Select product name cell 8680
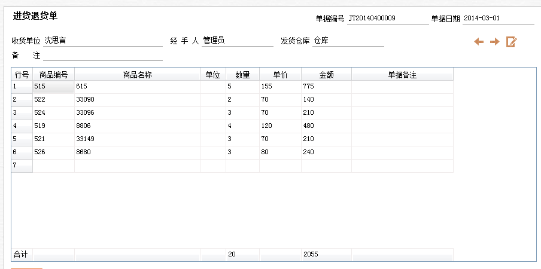The height and width of the screenshot is (269, 541). pos(137,152)
